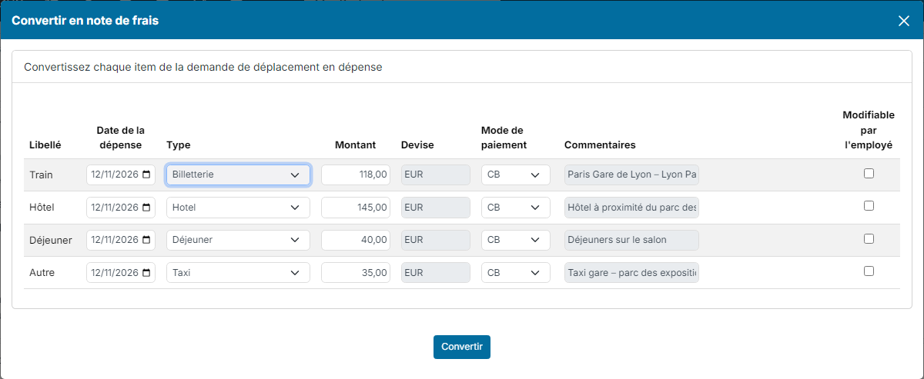This screenshot has height=379, width=924.
Task: Click the Déjeuners sur le salon comment
Action: [x=631, y=240]
